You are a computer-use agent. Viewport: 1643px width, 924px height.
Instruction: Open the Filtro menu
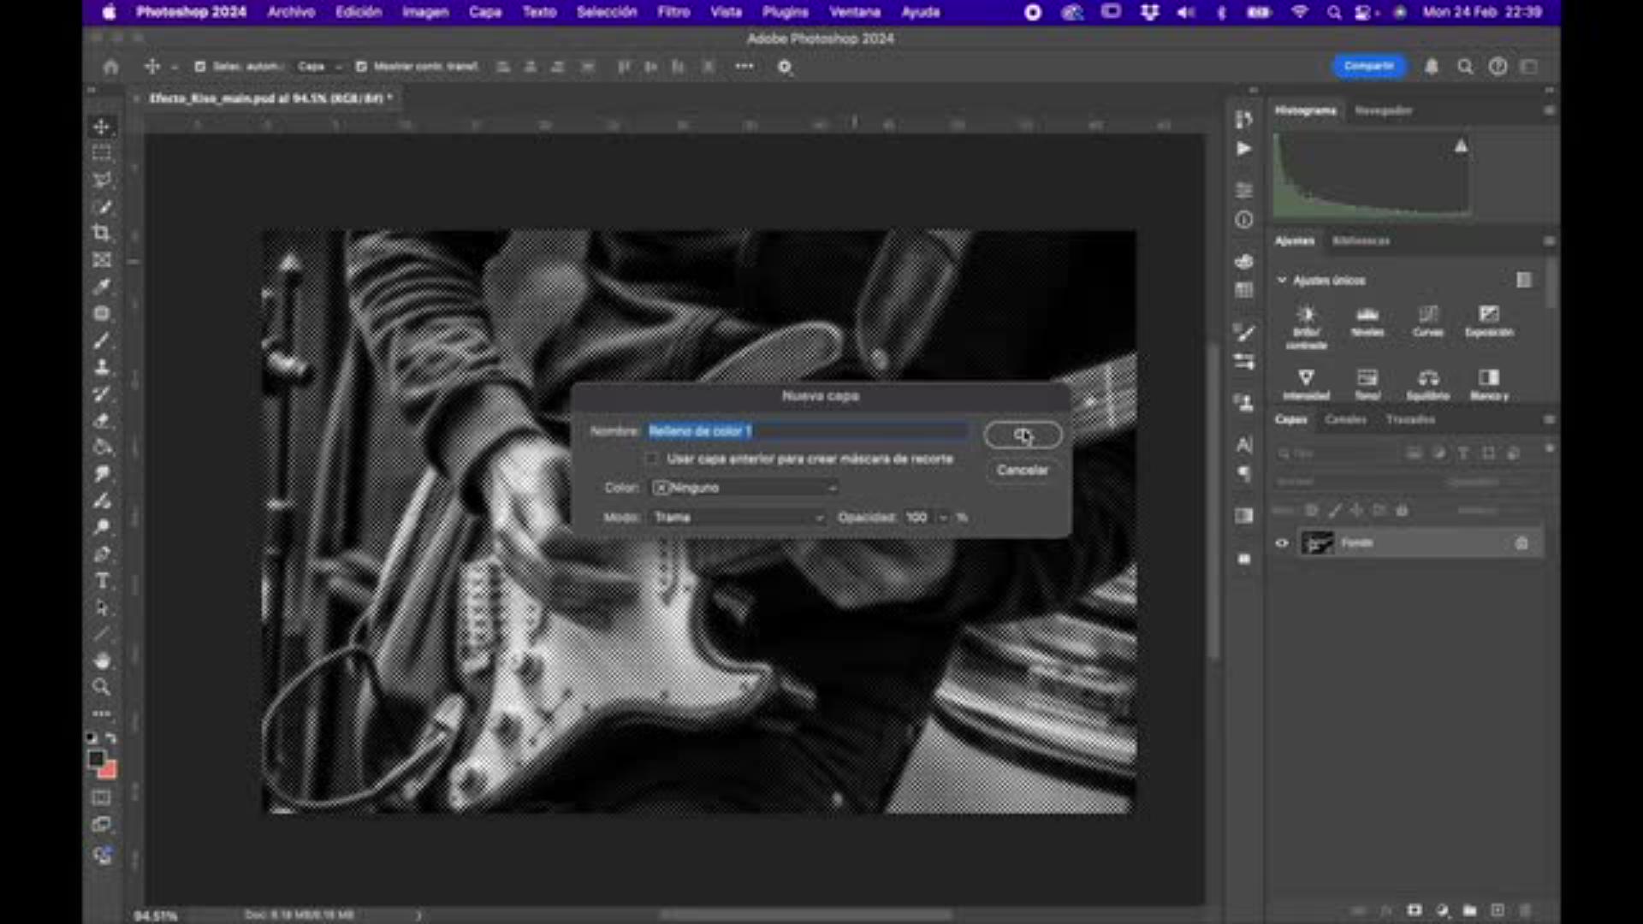(x=673, y=12)
